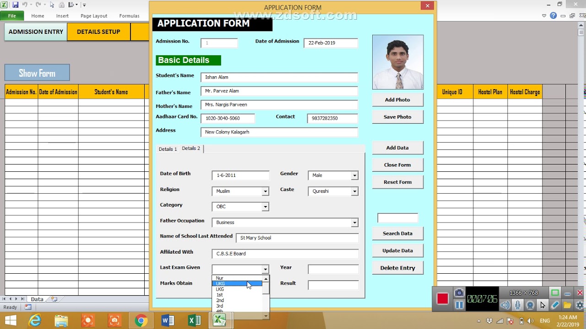Click the Reset Form button
Viewport: 586px width, 329px height.
[397, 182]
